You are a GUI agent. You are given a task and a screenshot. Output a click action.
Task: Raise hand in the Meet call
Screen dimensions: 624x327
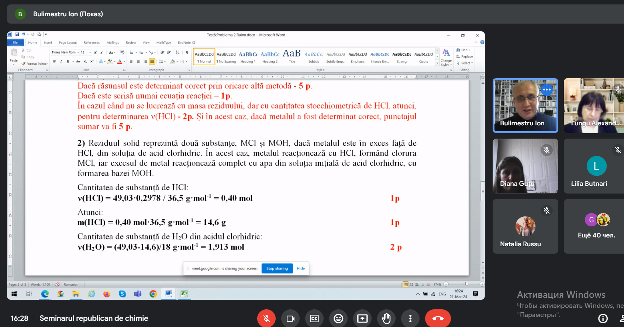386,319
